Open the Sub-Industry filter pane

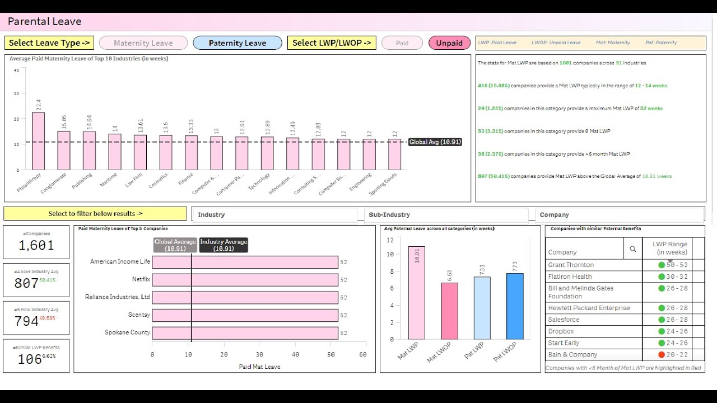point(446,214)
